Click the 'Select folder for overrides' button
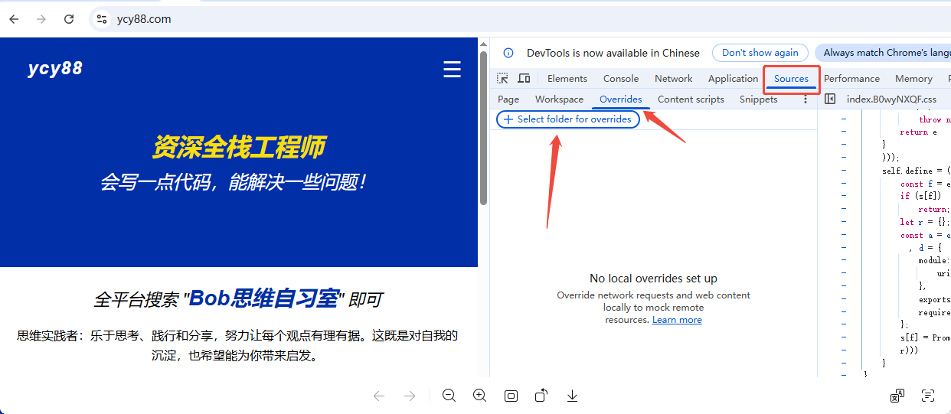The width and height of the screenshot is (951, 414). [x=567, y=119]
